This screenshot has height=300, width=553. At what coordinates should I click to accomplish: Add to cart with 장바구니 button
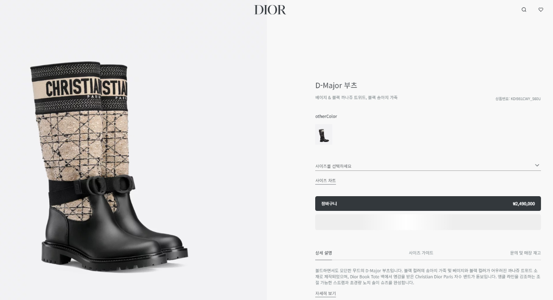(x=428, y=204)
